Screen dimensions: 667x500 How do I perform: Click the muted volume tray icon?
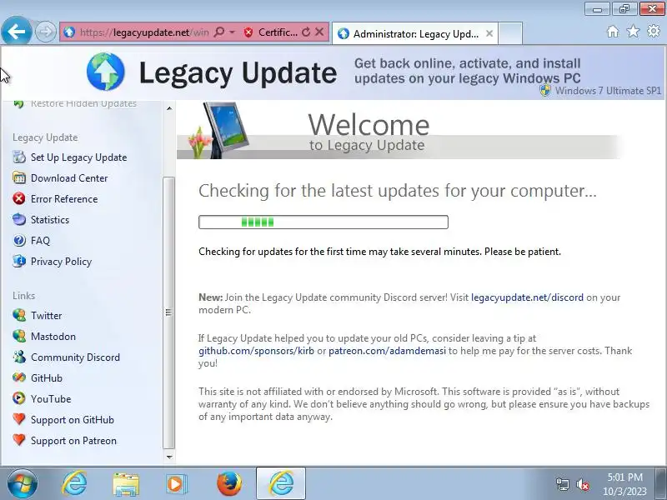(582, 484)
